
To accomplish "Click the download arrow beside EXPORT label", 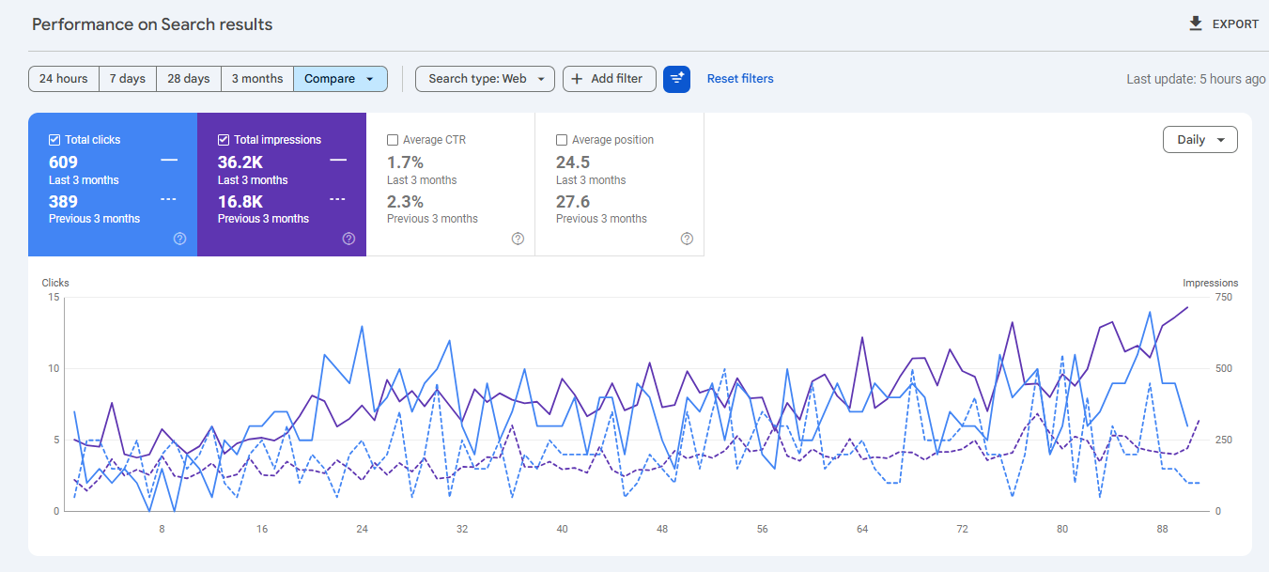I will click(x=1195, y=23).
